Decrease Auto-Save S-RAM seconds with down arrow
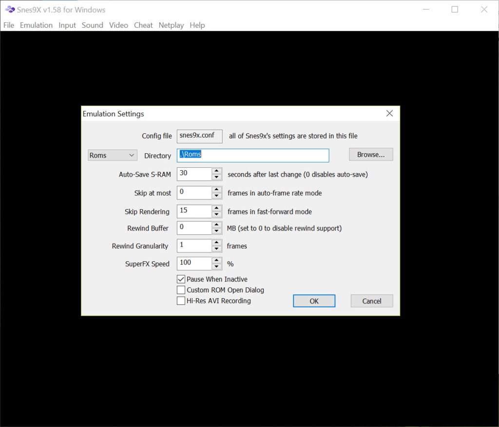This screenshot has width=499, height=427. pos(217,178)
